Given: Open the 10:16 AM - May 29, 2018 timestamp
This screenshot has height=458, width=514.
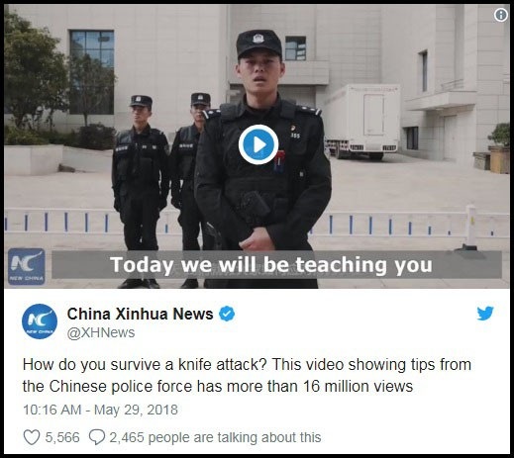Looking at the screenshot, I should pyautogui.click(x=100, y=410).
